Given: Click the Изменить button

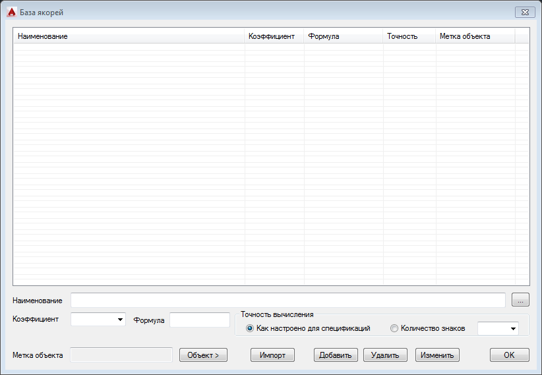Looking at the screenshot, I should tap(437, 355).
